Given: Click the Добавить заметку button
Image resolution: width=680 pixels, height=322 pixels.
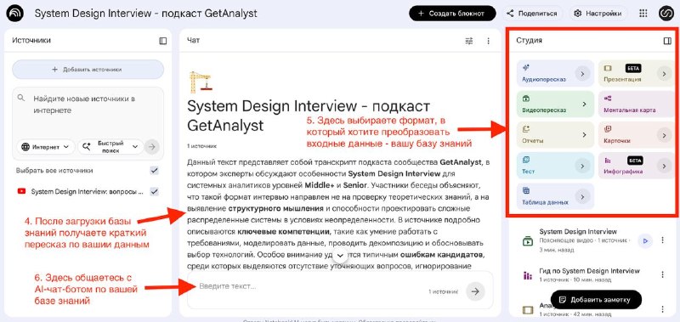Looking at the screenshot, I should click(596, 299).
